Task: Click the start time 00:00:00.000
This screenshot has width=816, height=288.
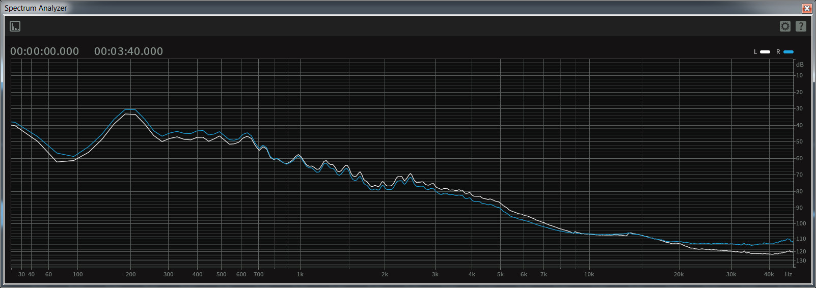Action: tap(45, 51)
